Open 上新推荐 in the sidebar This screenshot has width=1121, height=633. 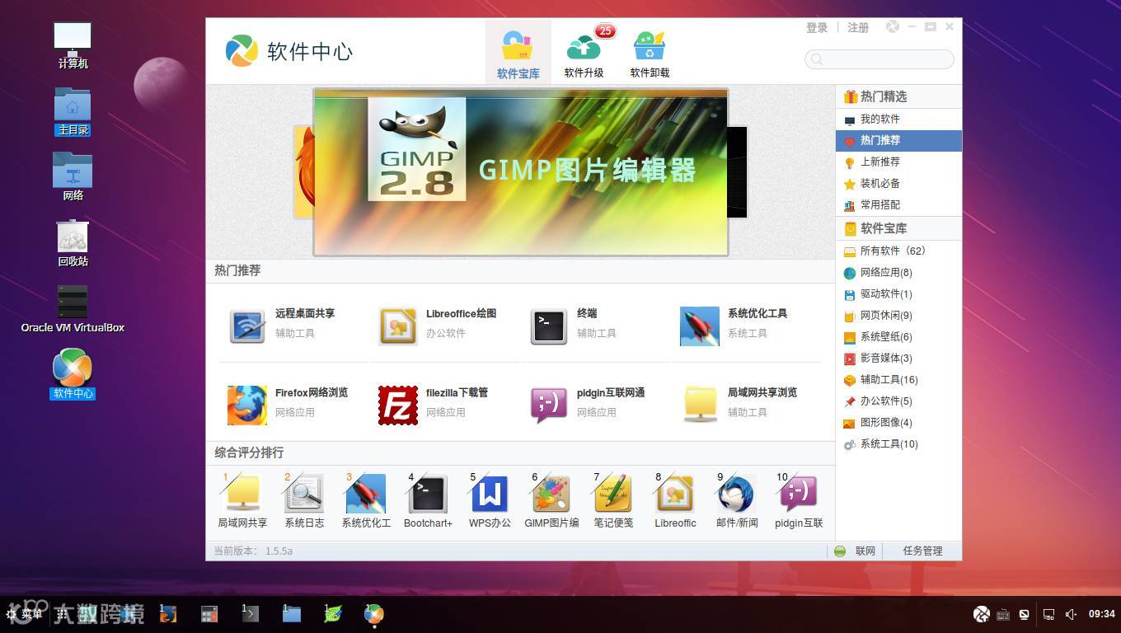click(898, 162)
